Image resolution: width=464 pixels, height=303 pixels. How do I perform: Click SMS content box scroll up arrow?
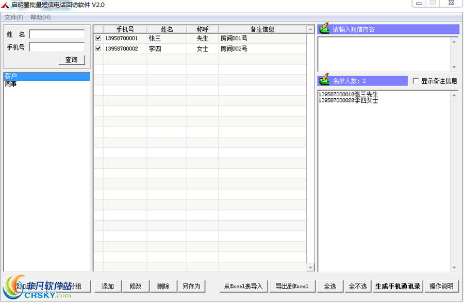pos(454,42)
